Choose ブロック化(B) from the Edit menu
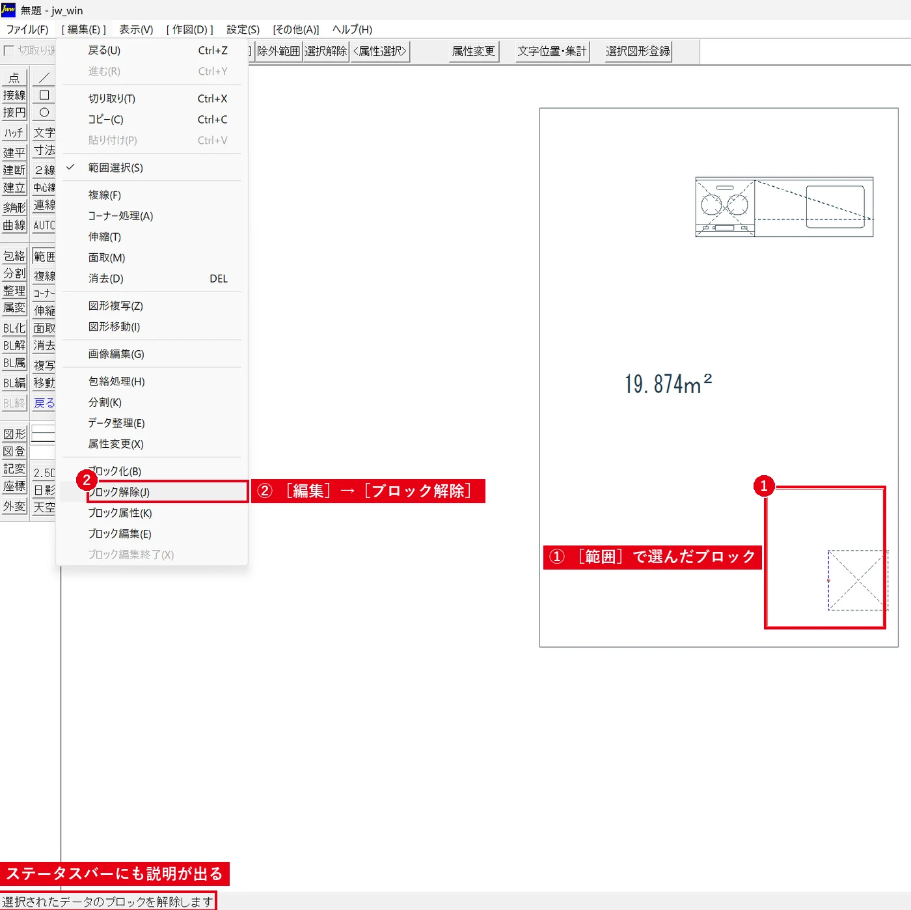Viewport: 911px width, 910px height. 152,471
